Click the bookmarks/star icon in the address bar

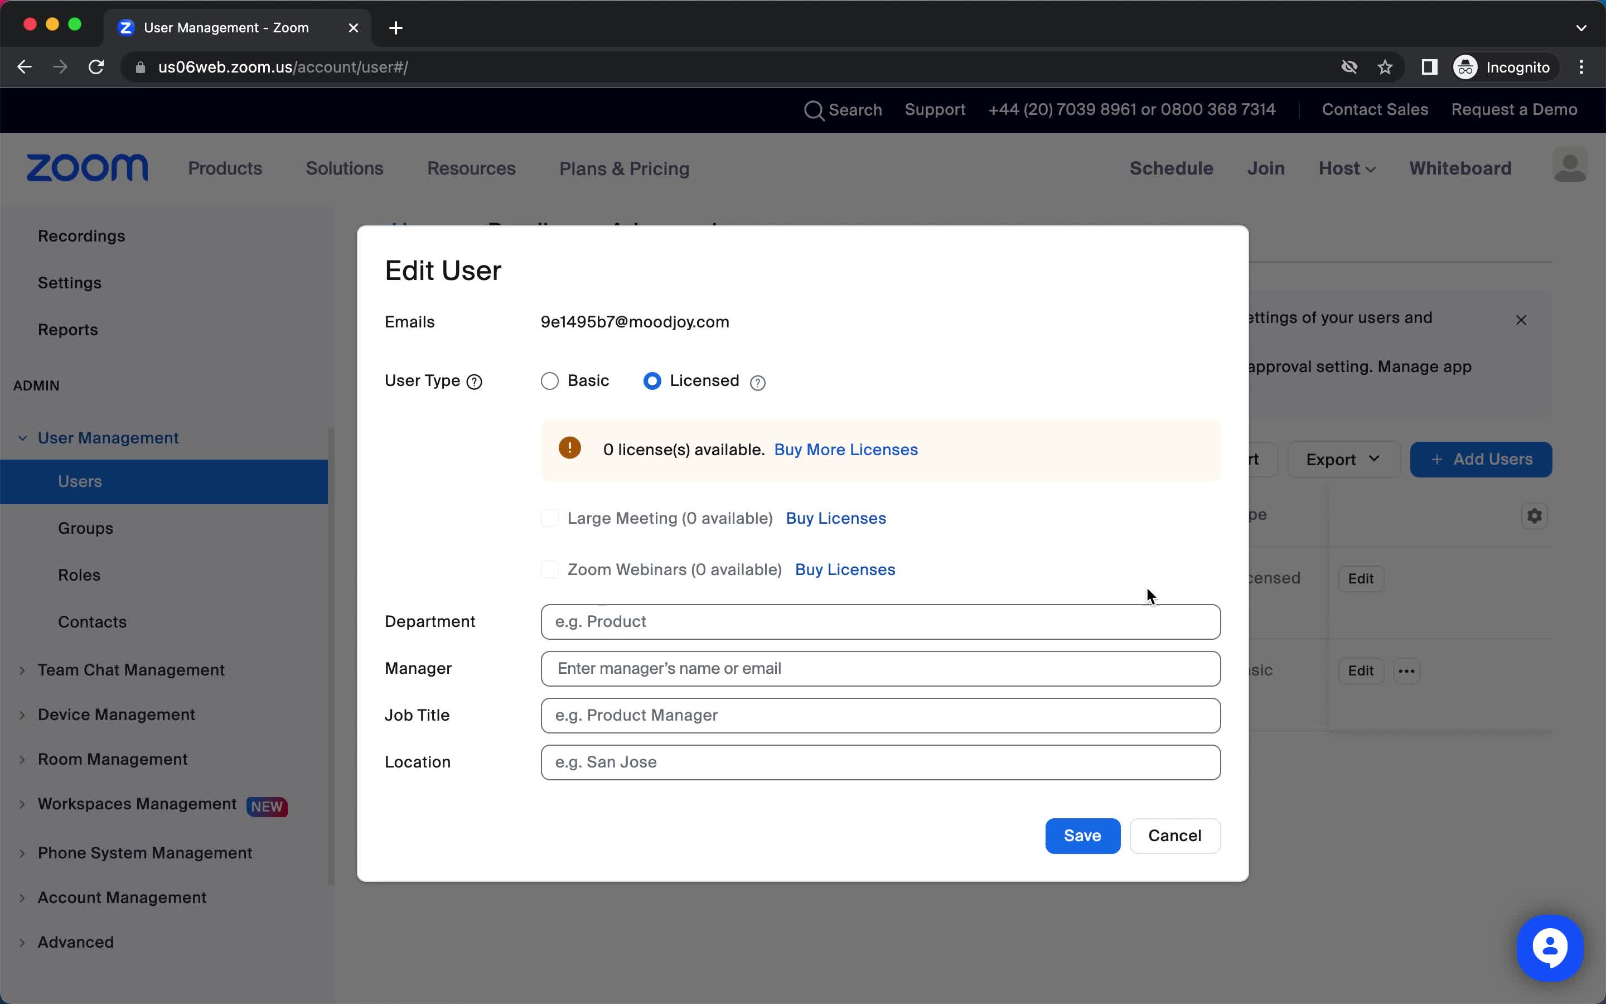pos(1385,67)
